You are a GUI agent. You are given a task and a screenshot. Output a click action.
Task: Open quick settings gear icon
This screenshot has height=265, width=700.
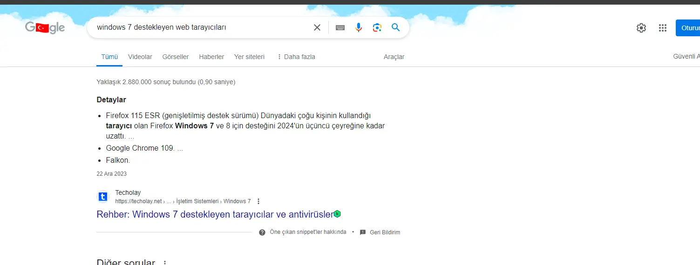641,28
